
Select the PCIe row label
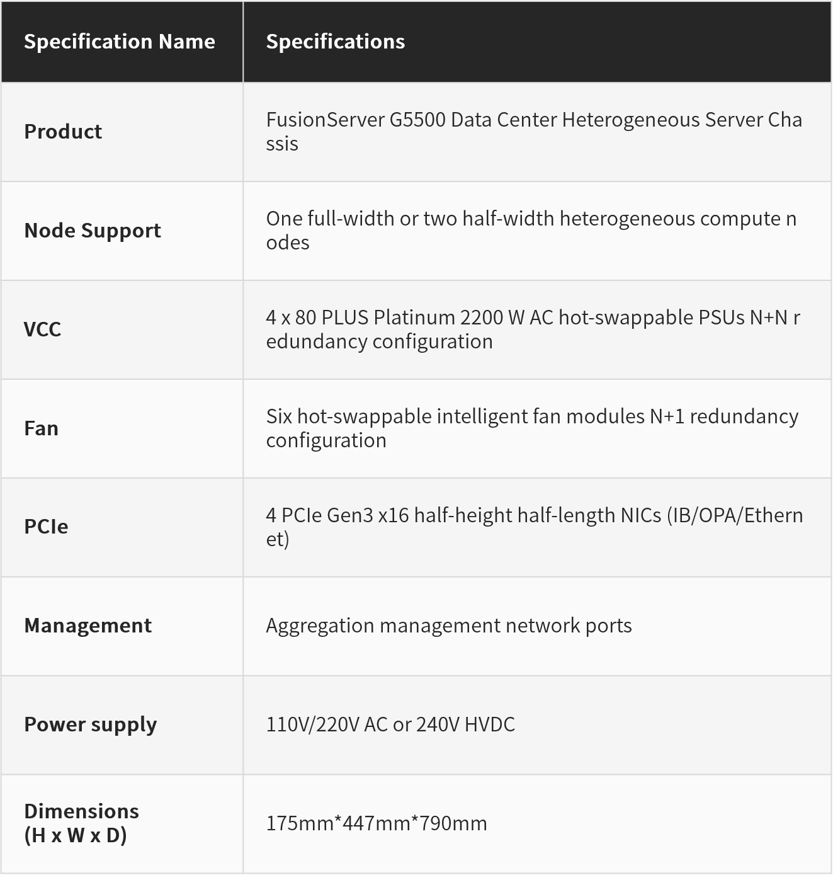46,527
